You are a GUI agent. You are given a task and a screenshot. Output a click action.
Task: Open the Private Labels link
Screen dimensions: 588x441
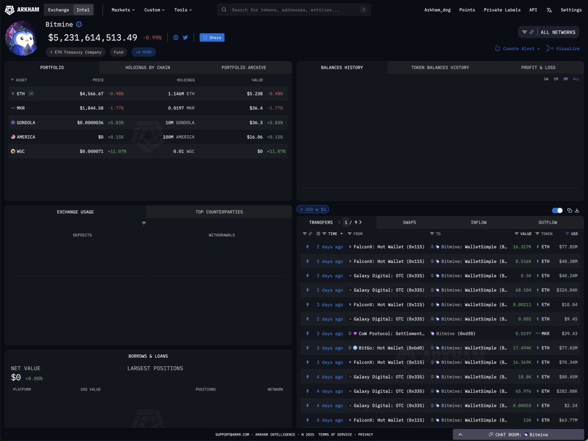click(x=502, y=10)
